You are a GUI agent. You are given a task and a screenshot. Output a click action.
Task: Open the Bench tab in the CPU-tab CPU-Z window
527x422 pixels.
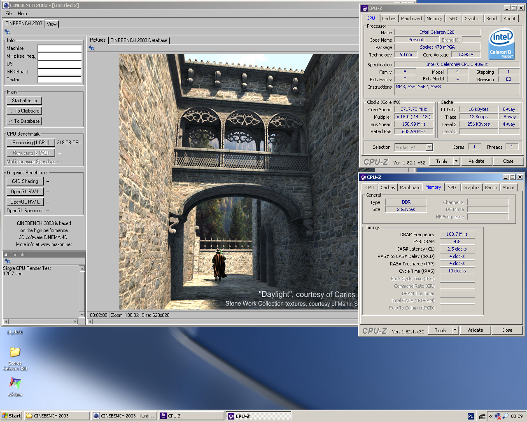pos(492,19)
